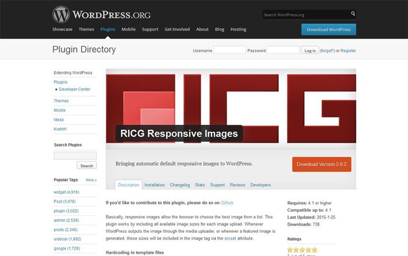Screen dimensions: 408x256
Task: Click the Download WordPress button
Action: pyautogui.click(x=329, y=30)
